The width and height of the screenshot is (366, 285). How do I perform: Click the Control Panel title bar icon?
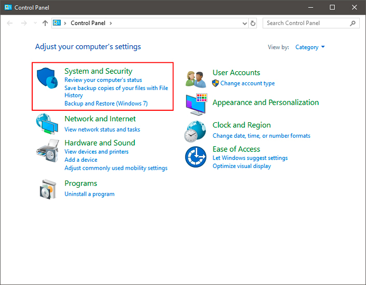[8, 7]
